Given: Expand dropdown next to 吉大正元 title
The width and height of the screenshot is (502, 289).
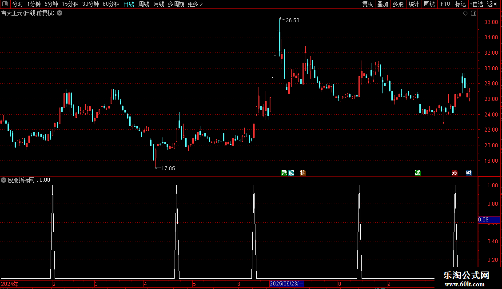Looking at the screenshot, I should tap(60, 13).
